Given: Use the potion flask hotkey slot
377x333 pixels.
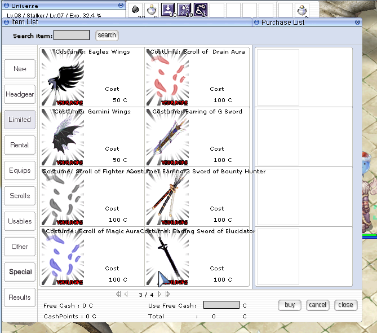Looking at the screenshot, I should point(152,10).
